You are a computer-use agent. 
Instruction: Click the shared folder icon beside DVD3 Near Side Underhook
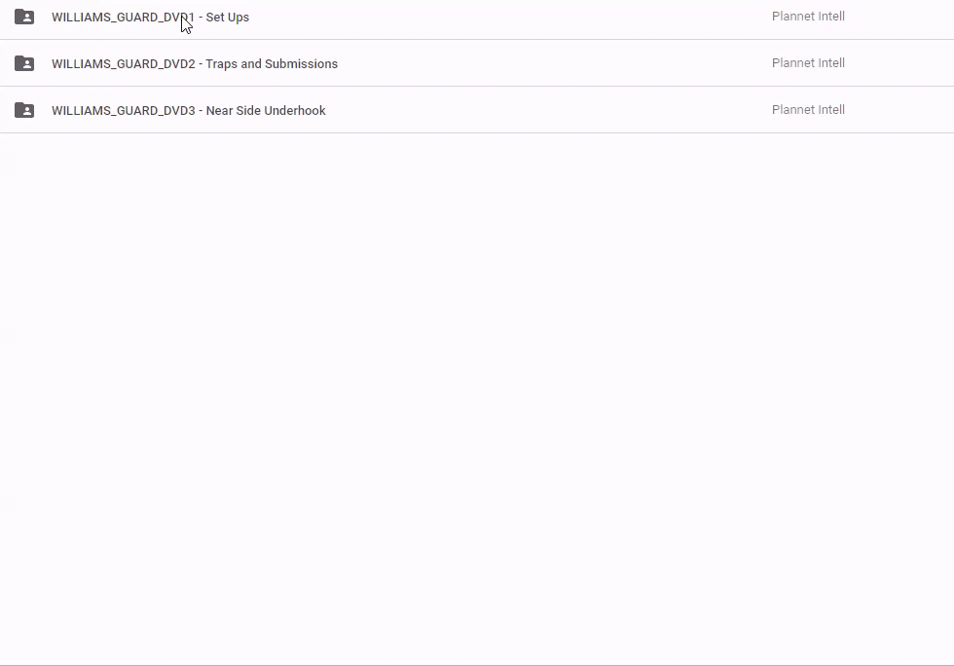(24, 110)
